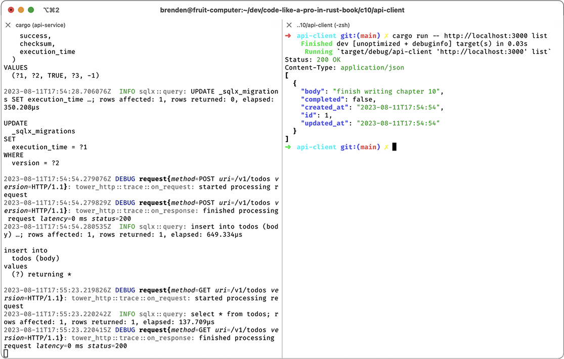Close the api-client (-zsh) pane
This screenshot has height=359, width=564.
coord(289,25)
